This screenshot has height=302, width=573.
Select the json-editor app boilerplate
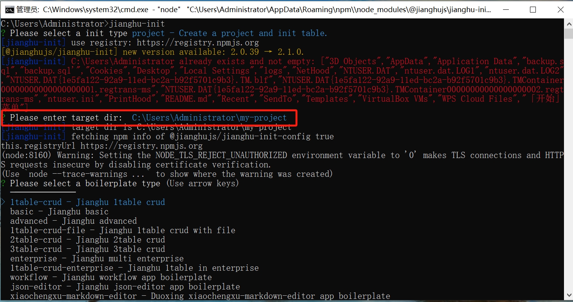[x=125, y=287]
